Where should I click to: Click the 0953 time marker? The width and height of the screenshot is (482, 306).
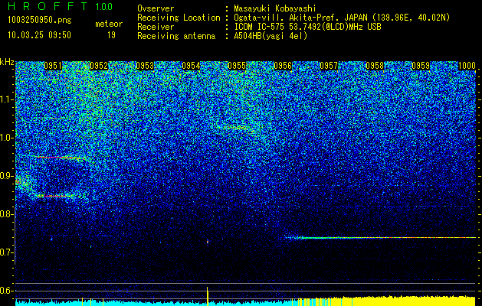pos(145,66)
